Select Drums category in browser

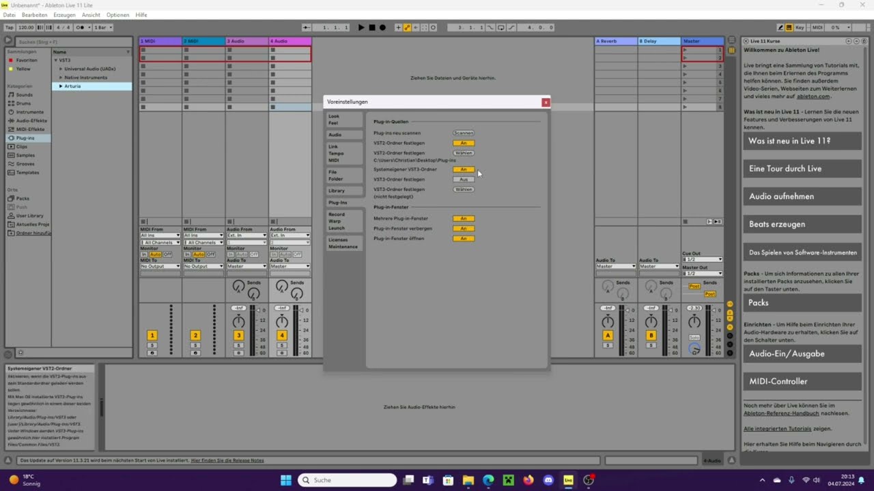coord(23,104)
